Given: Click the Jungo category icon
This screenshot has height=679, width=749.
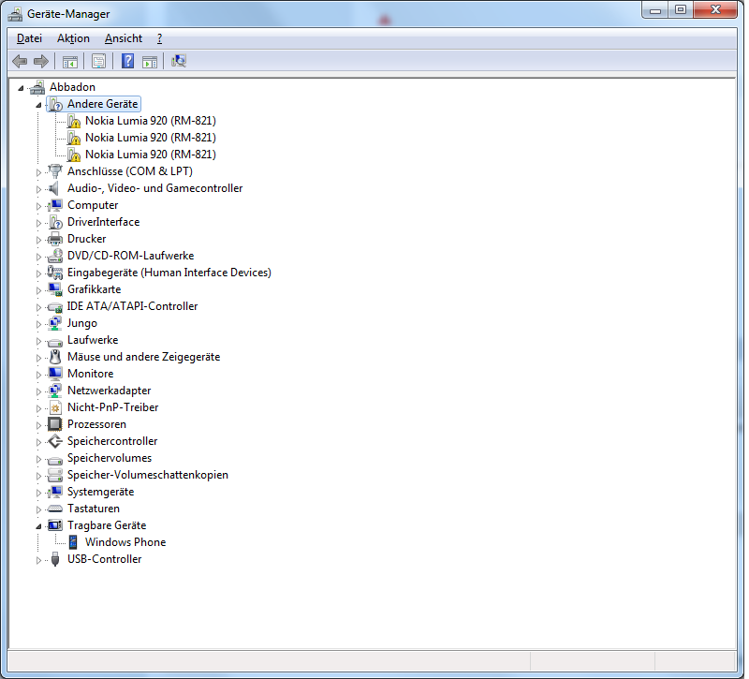Looking at the screenshot, I should pos(55,323).
